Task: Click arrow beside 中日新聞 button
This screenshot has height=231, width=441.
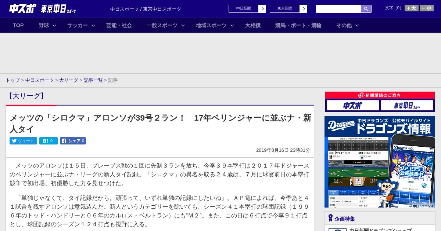Action: pos(262,9)
